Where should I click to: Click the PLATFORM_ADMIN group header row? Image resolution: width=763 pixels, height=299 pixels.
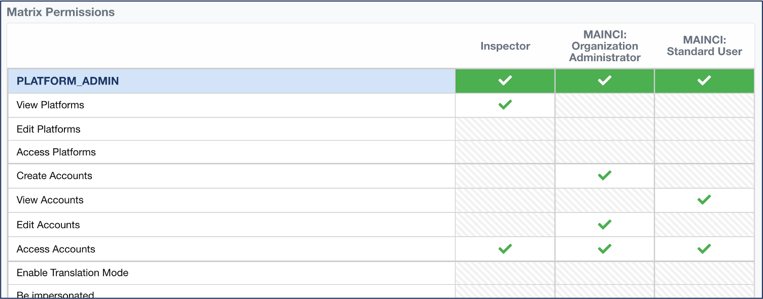point(68,81)
